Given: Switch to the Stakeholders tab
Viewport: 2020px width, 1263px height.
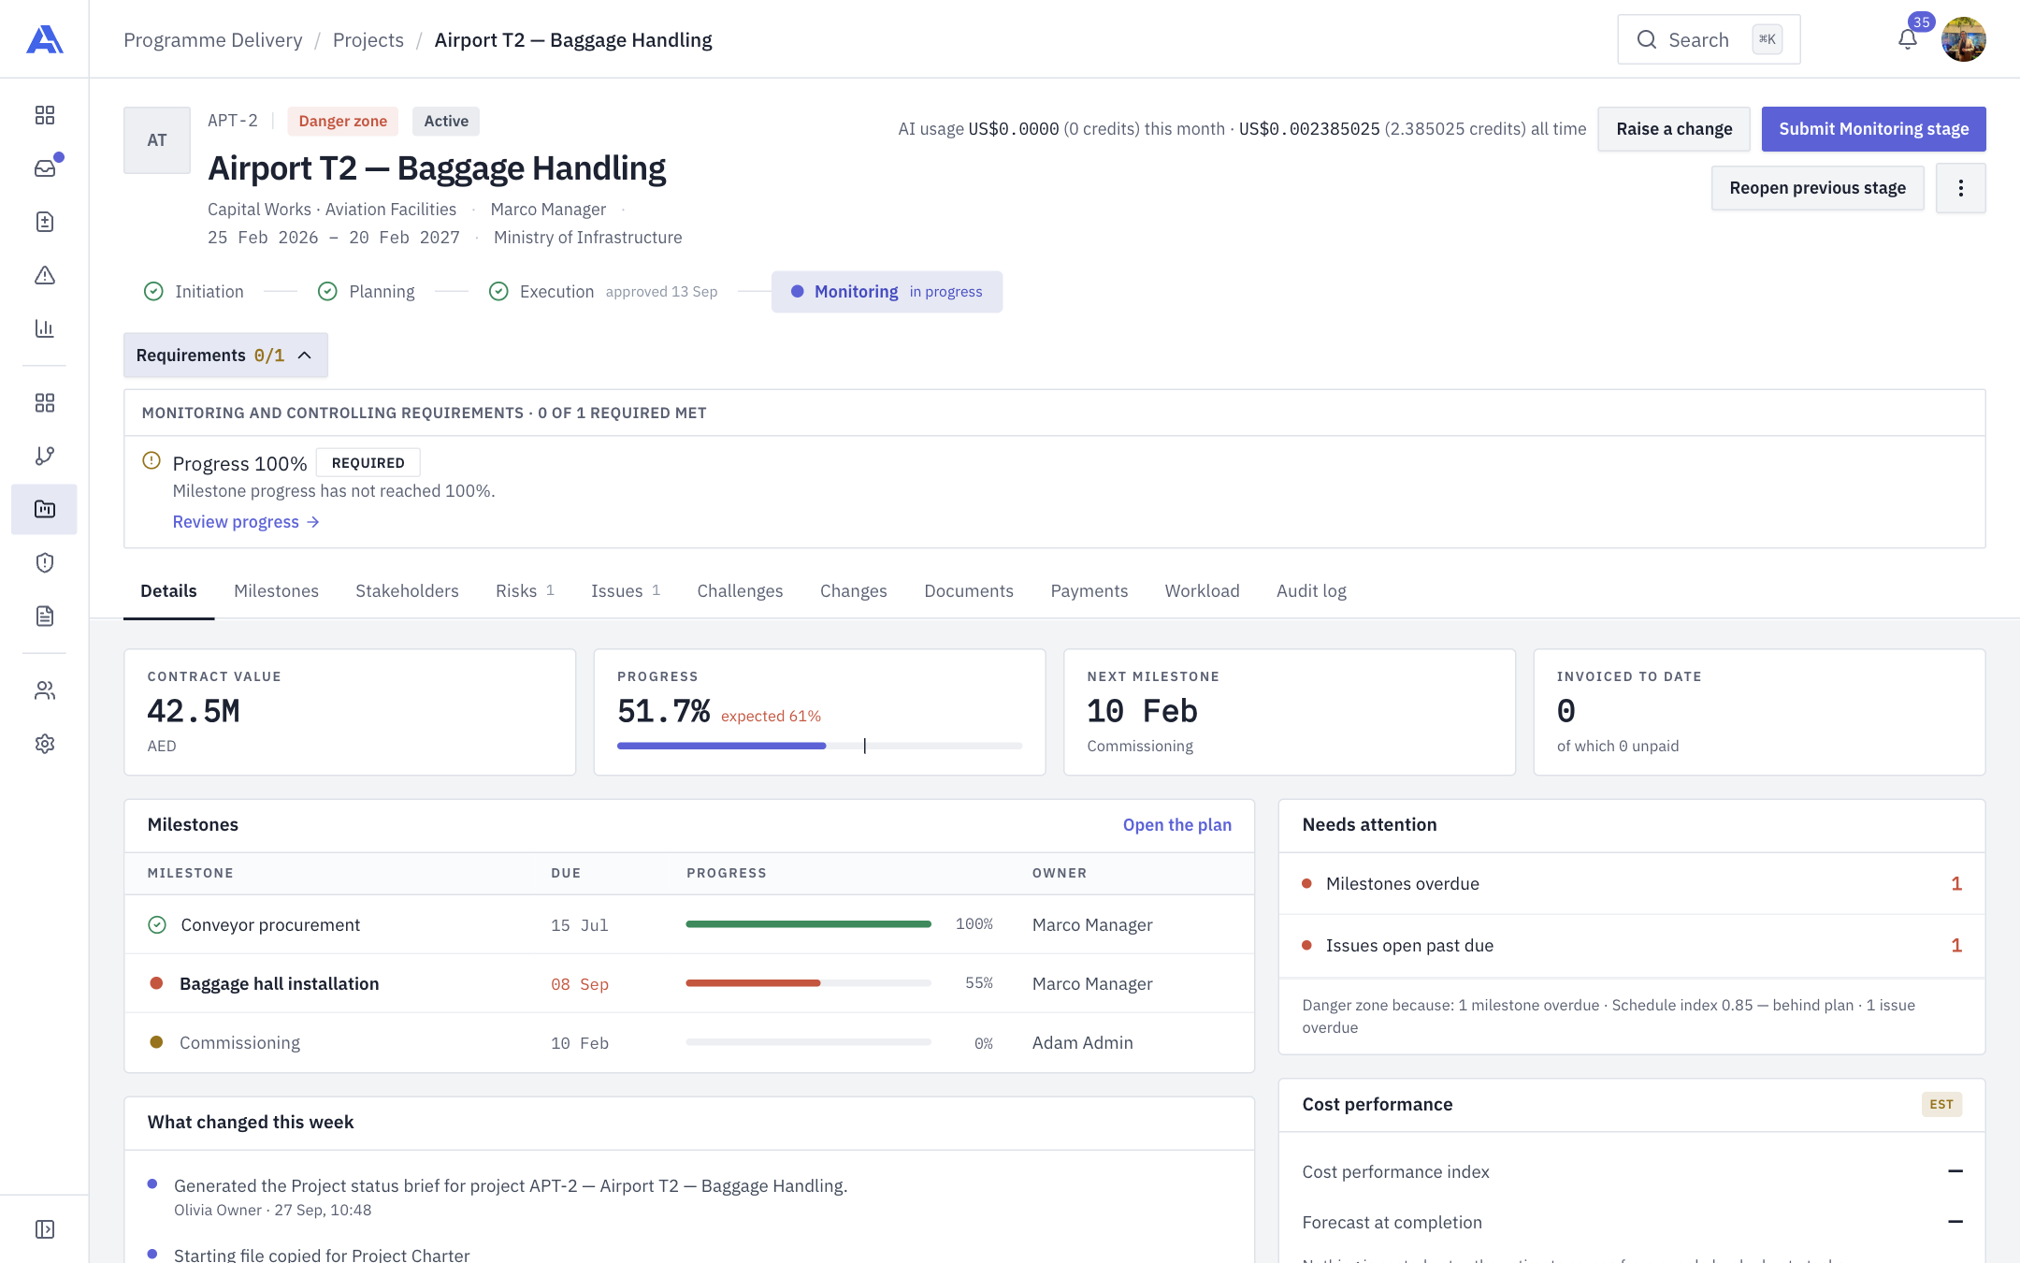Looking at the screenshot, I should coord(407,591).
